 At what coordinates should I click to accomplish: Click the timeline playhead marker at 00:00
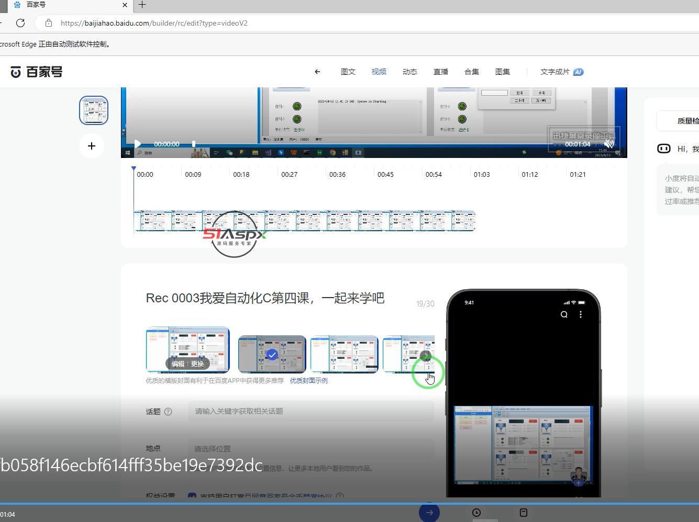click(x=134, y=169)
